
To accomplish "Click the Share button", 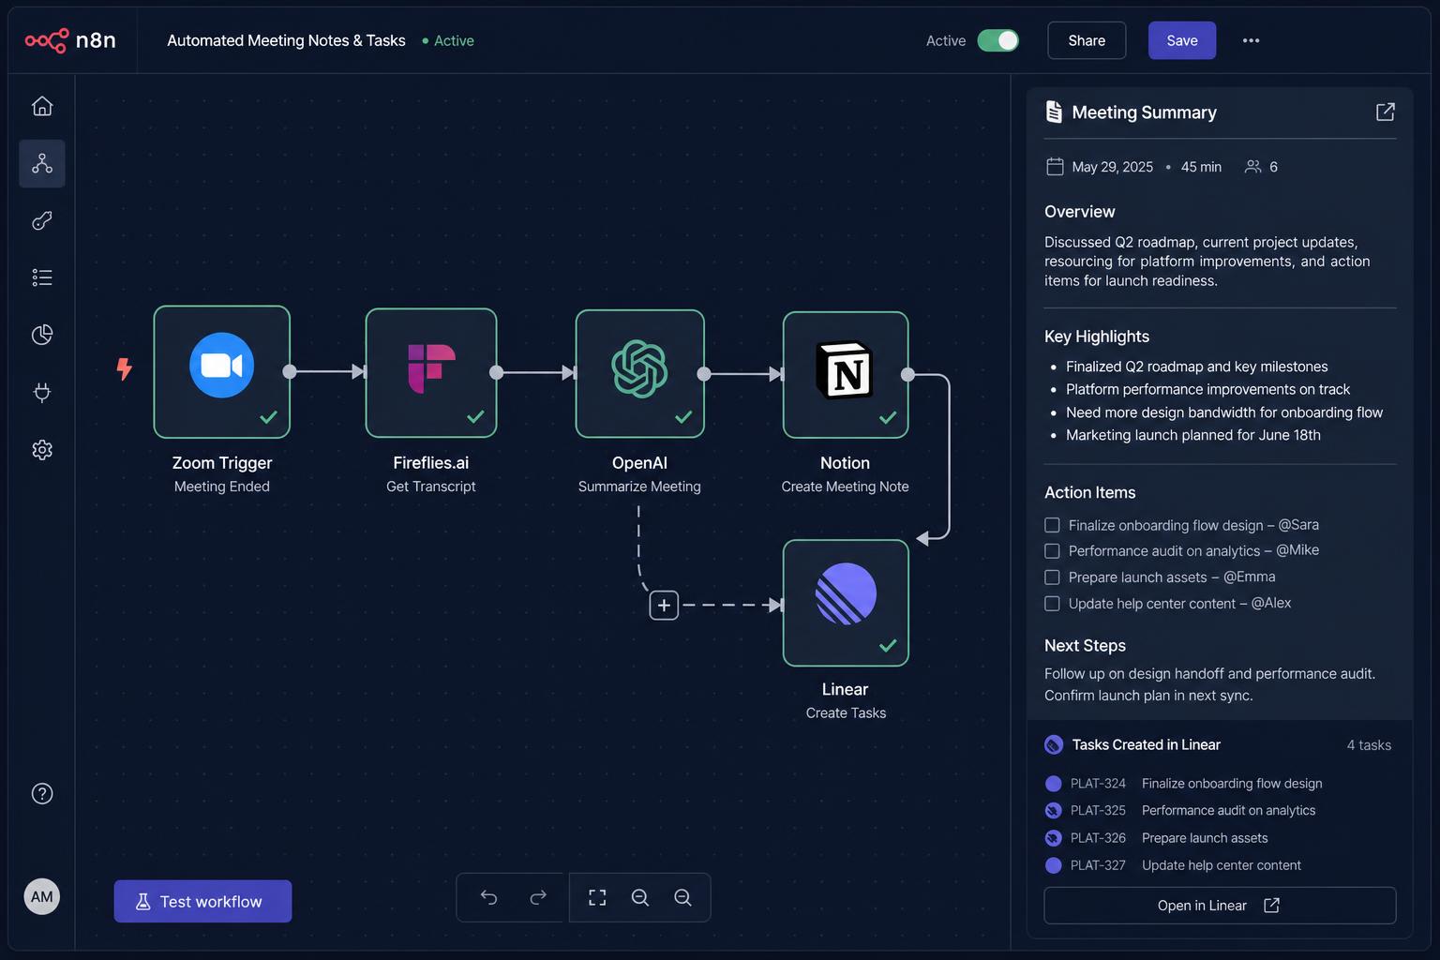I will (x=1087, y=40).
